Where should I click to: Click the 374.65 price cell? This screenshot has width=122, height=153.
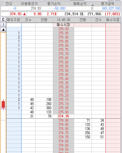pos(63,141)
